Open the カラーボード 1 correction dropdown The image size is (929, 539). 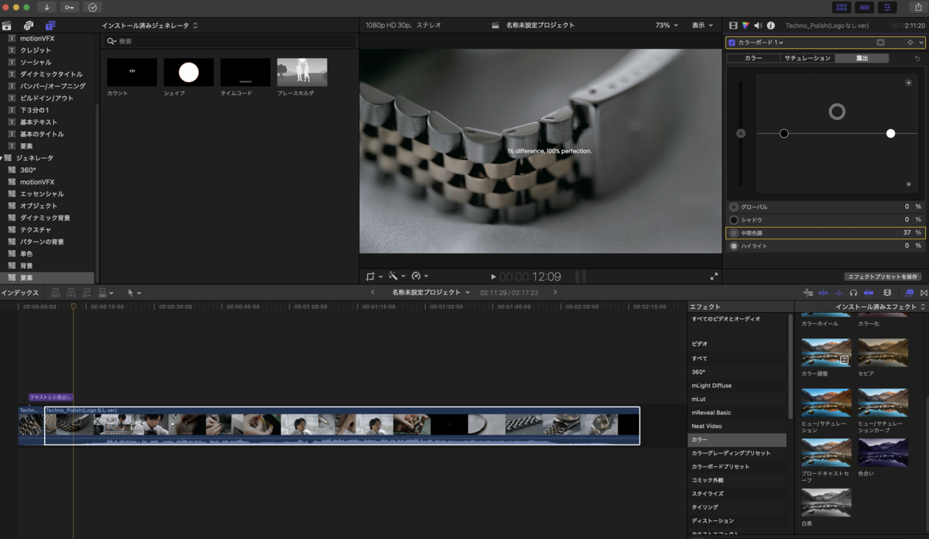pyautogui.click(x=761, y=43)
